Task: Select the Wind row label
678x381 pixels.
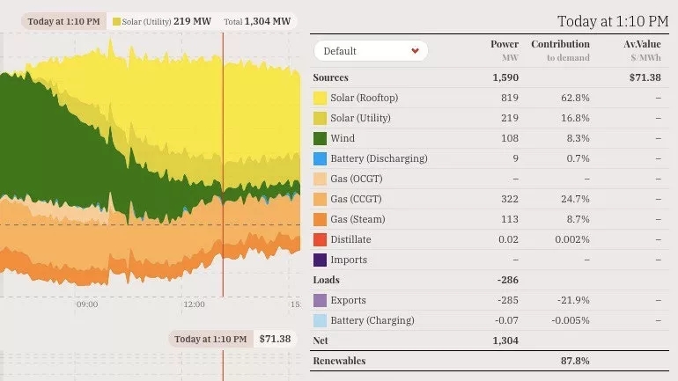Action: [343, 138]
